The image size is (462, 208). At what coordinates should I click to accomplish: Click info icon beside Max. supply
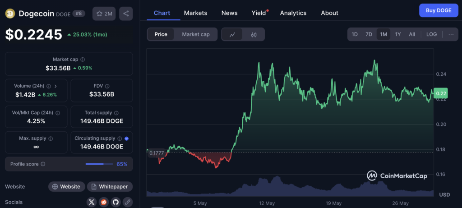[51, 139]
